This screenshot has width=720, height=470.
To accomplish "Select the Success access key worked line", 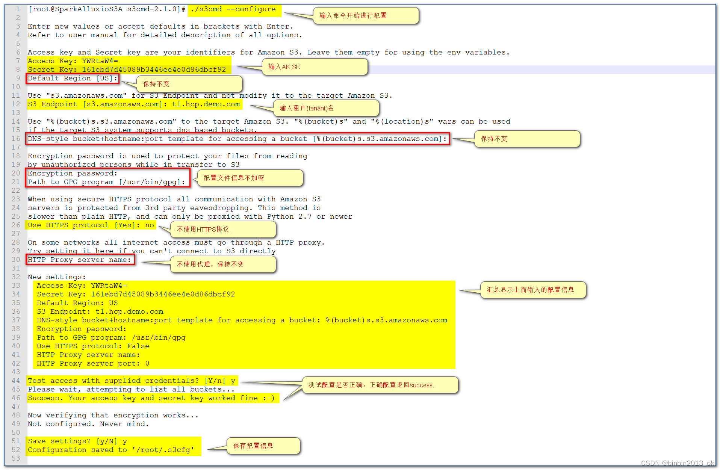I will tap(151, 398).
